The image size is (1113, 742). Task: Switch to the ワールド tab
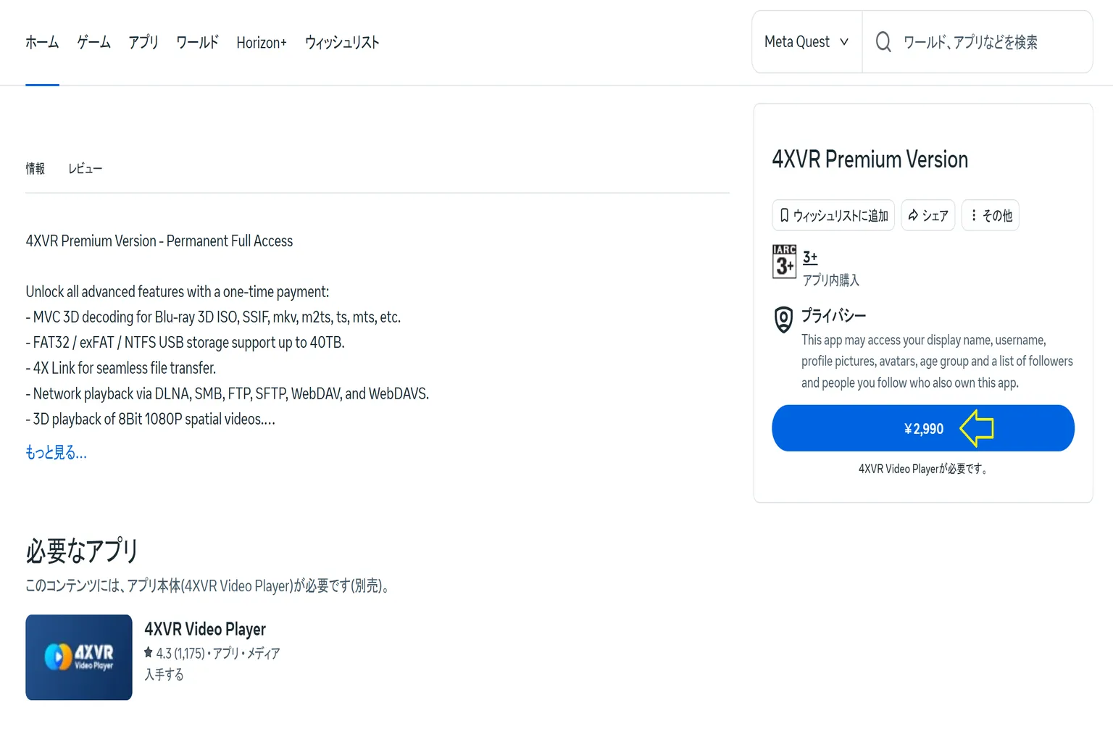click(x=197, y=42)
